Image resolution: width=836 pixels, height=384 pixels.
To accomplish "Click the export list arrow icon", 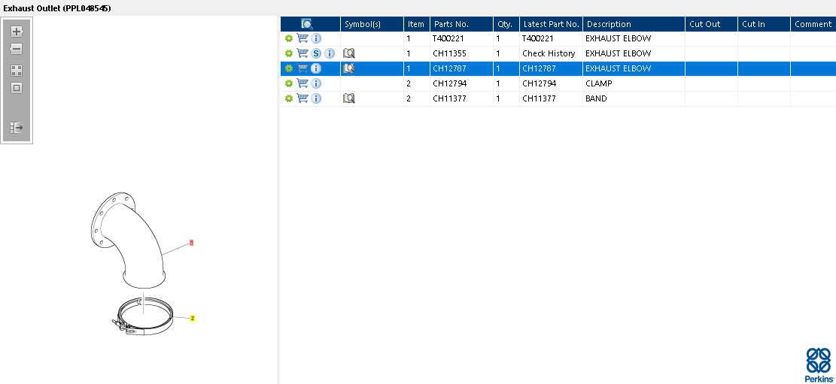I will (17, 128).
